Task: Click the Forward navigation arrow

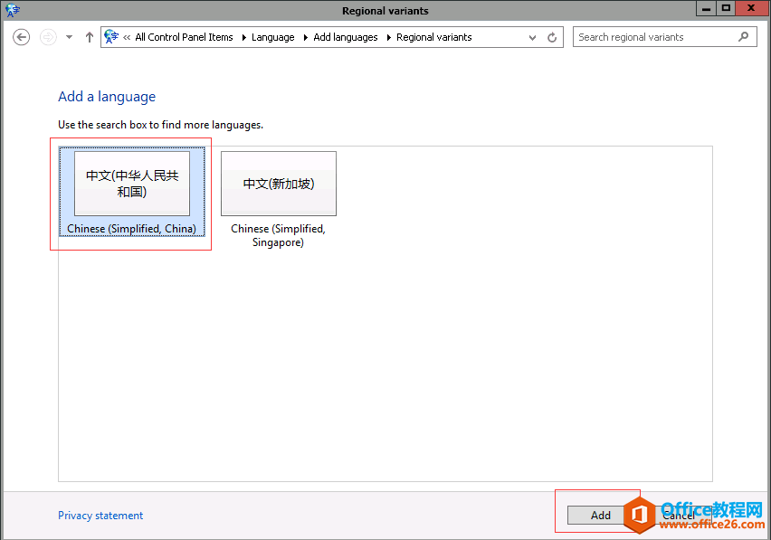Action: 48,37
